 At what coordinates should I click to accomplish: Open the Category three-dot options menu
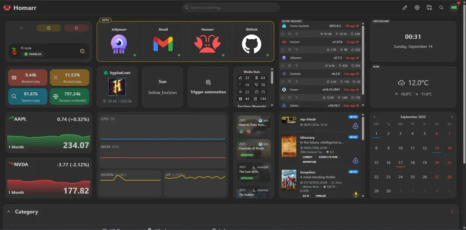(x=452, y=211)
